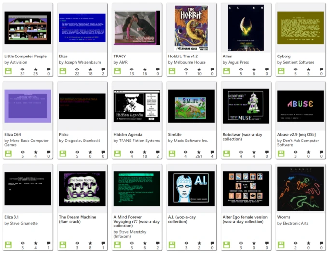The image size is (328, 253).
Task: Click the floppy disk icon on Cyborg card
Action: pos(281,71)
